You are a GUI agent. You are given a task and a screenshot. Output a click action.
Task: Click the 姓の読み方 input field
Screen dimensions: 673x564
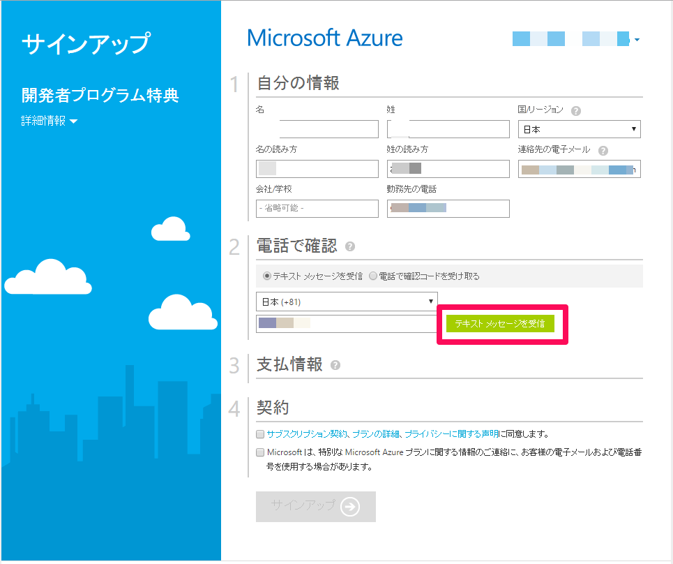coord(448,169)
